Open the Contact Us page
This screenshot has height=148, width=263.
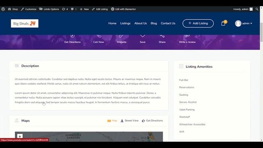click(168, 23)
